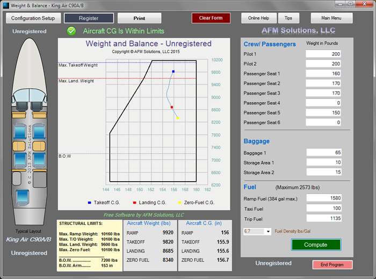Screen dimensions: 376x279
Task: Click the yellow Zero-Fuel C.G. legend square
Action: click(x=179, y=203)
